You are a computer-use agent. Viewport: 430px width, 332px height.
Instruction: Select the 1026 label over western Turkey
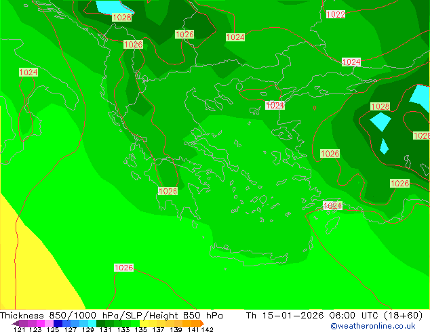point(330,153)
